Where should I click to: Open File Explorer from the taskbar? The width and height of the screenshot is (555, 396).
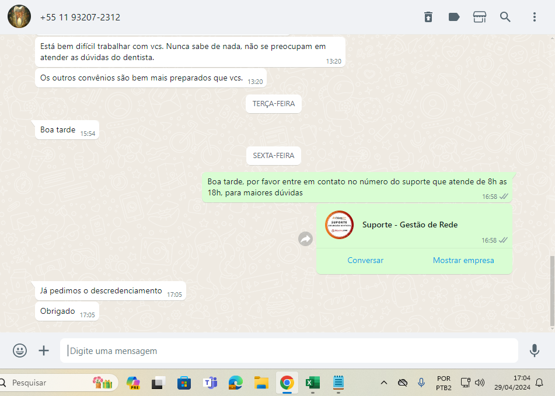click(x=261, y=383)
